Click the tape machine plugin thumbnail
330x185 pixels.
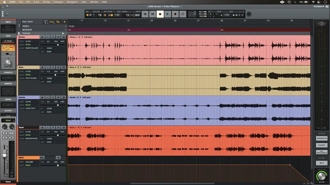pyautogui.click(x=8, y=48)
